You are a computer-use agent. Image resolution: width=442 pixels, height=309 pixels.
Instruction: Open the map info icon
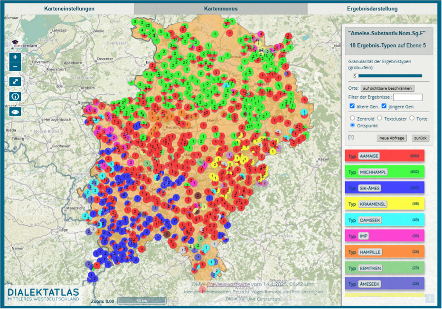[15, 97]
